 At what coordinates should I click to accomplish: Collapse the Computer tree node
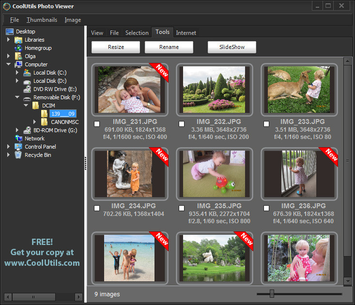9,64
